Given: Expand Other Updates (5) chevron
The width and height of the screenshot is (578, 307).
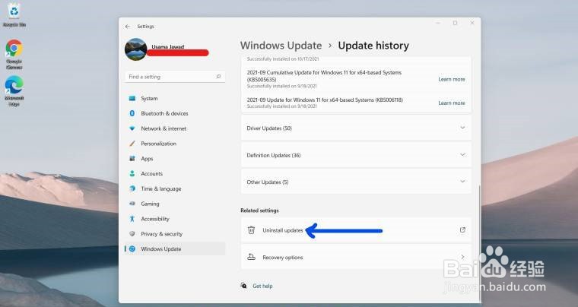Looking at the screenshot, I should [x=462, y=182].
